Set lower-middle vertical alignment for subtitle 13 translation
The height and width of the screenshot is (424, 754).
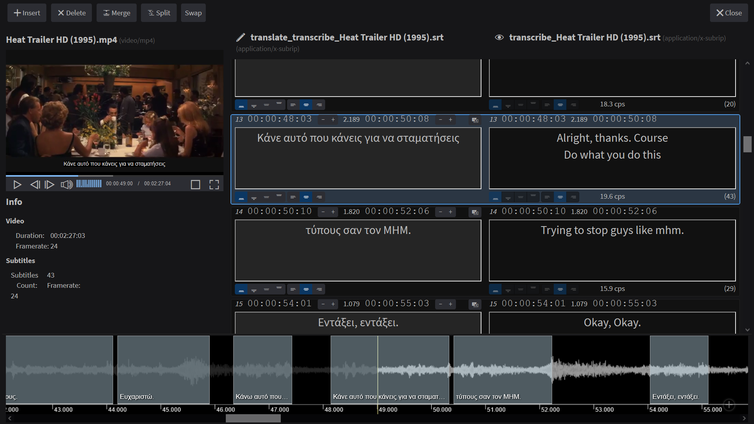[x=254, y=197]
